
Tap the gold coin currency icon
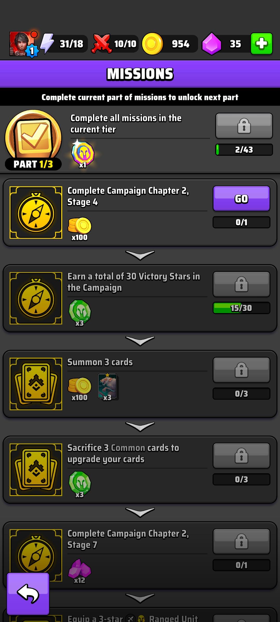coord(152,44)
